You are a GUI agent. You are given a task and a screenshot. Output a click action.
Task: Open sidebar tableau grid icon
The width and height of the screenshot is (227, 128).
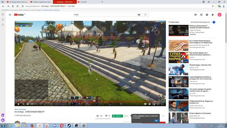[x=3, y=14]
